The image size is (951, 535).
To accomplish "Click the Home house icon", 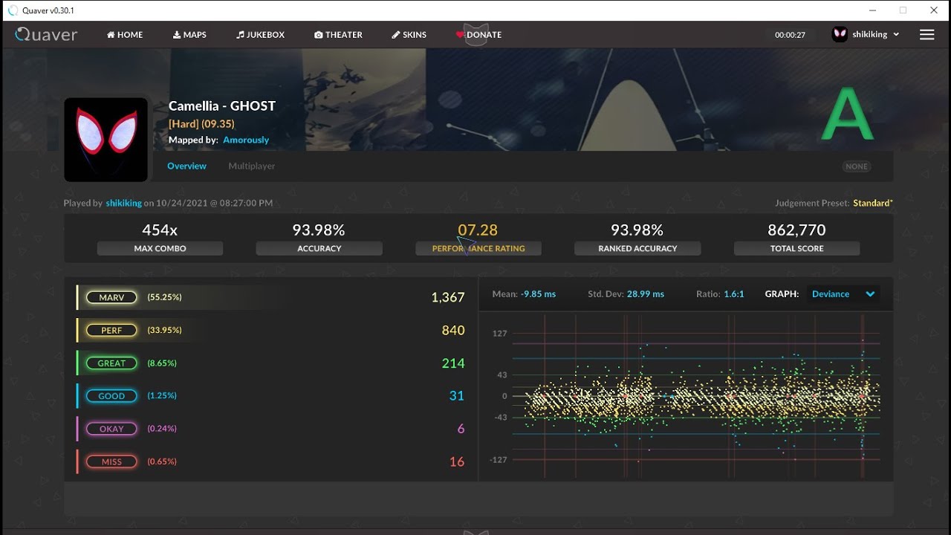I will pyautogui.click(x=111, y=35).
